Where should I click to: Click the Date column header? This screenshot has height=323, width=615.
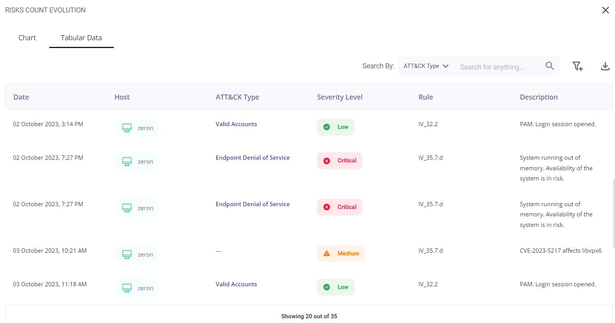point(21,97)
